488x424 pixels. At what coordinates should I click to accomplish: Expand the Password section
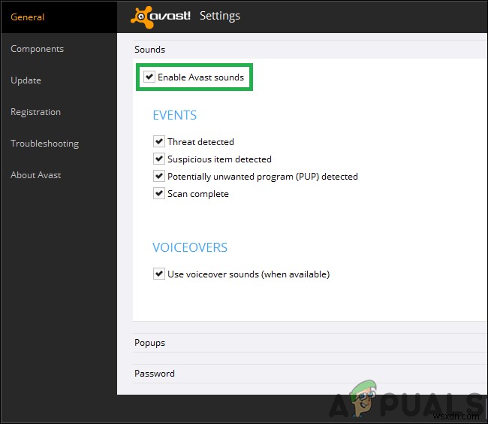point(155,374)
